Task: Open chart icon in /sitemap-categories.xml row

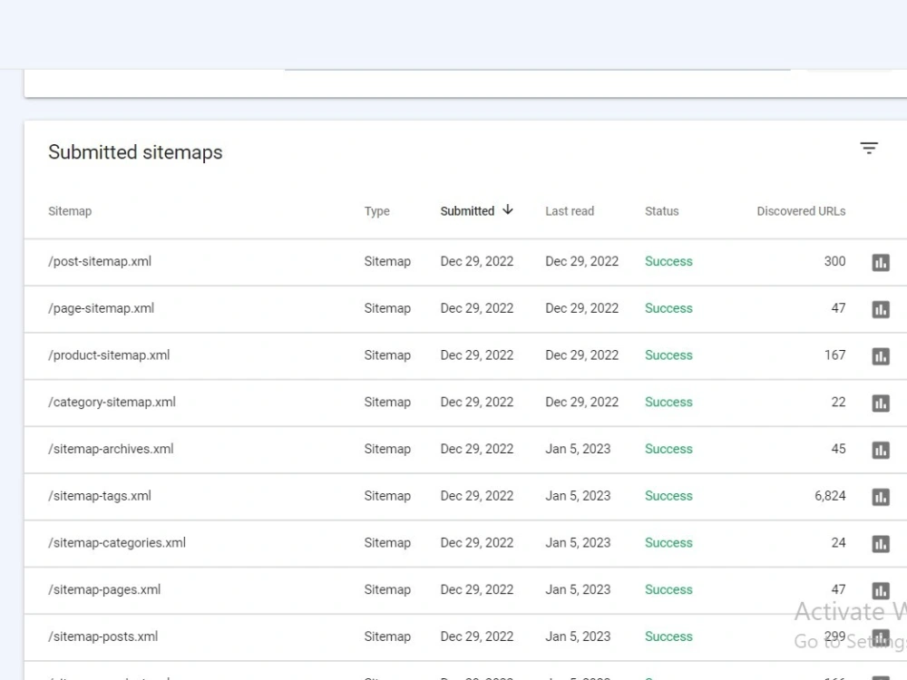Action: point(881,543)
